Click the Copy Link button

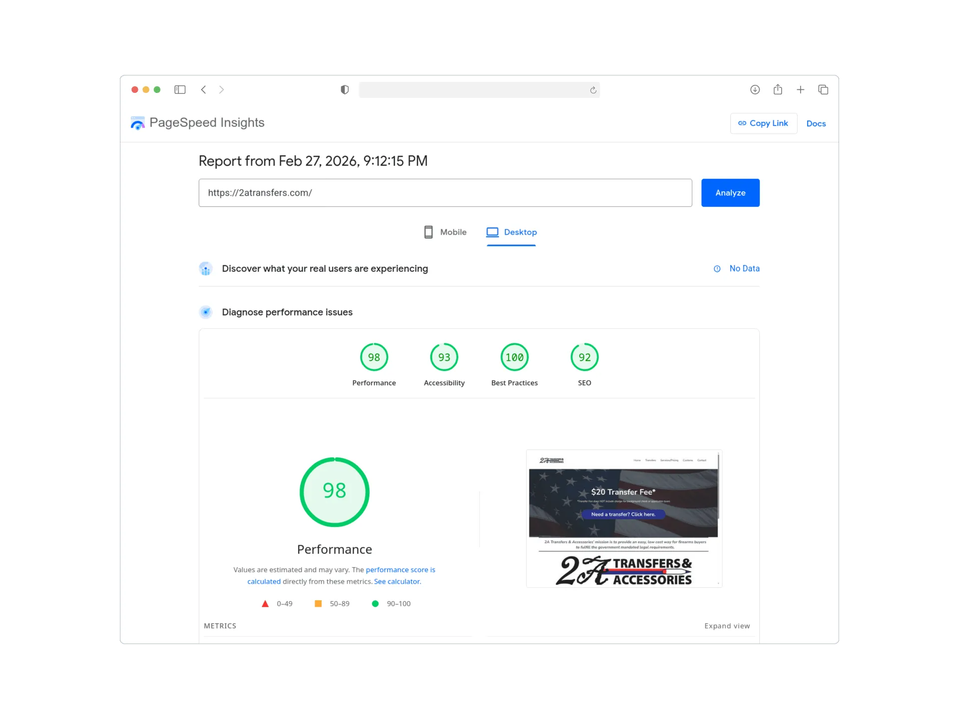point(763,123)
